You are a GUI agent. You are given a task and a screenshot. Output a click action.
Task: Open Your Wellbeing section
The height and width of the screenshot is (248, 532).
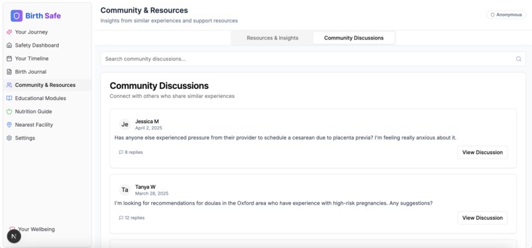(x=36, y=229)
